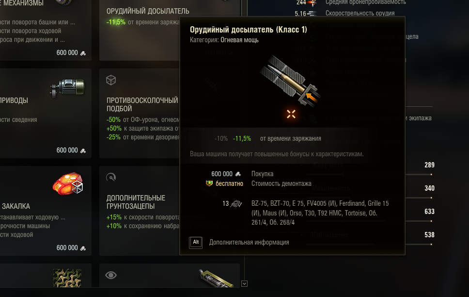Image resolution: width=469 pixels, height=297 pixels.
Task: Click the optics tube equipment icon at bottom
Action: [216, 279]
